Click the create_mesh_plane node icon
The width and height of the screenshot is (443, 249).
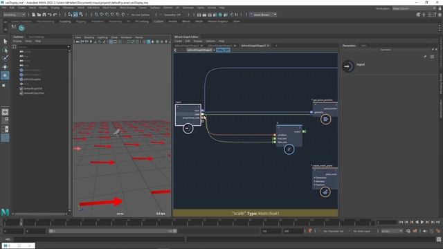click(325, 192)
